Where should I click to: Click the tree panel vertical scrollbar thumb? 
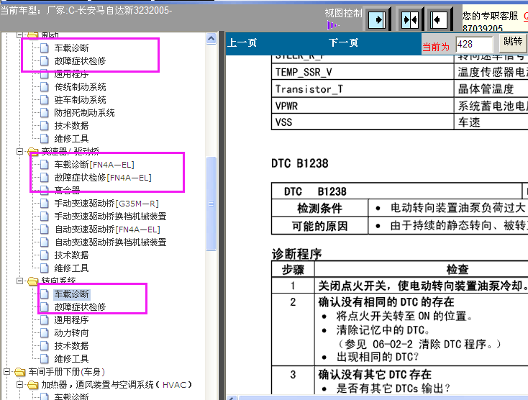tap(211, 204)
